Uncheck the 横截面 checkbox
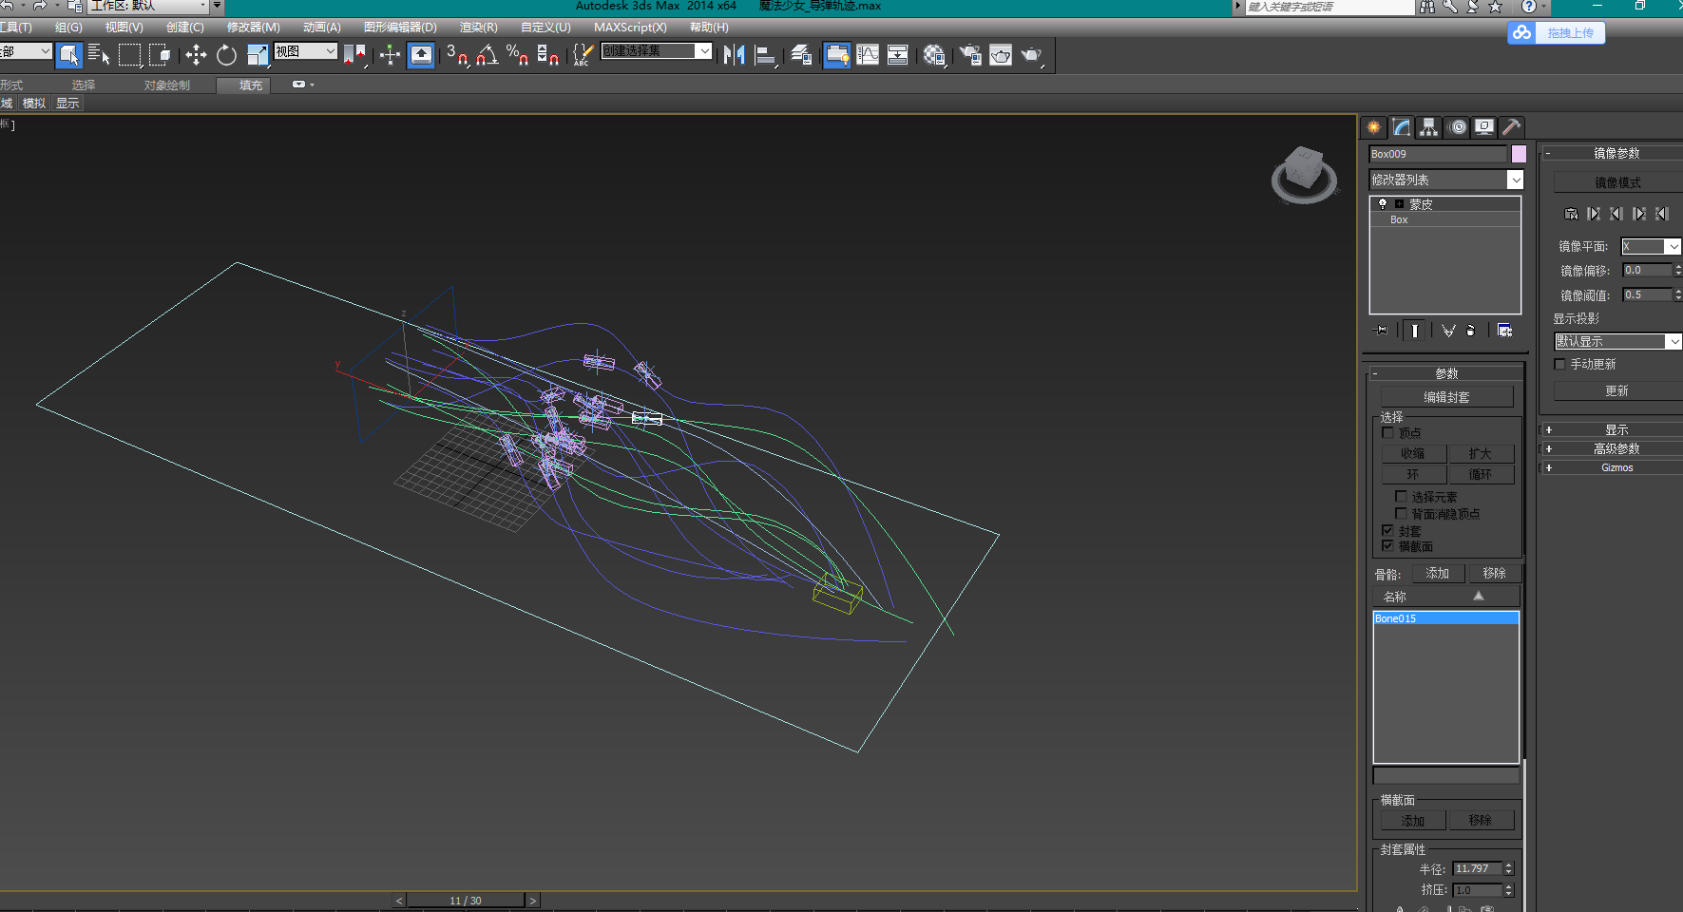The width and height of the screenshot is (1683, 912). click(1387, 546)
